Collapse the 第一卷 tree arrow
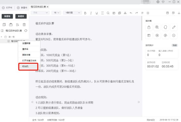This screenshot has width=181, height=122. (x=2, y=37)
